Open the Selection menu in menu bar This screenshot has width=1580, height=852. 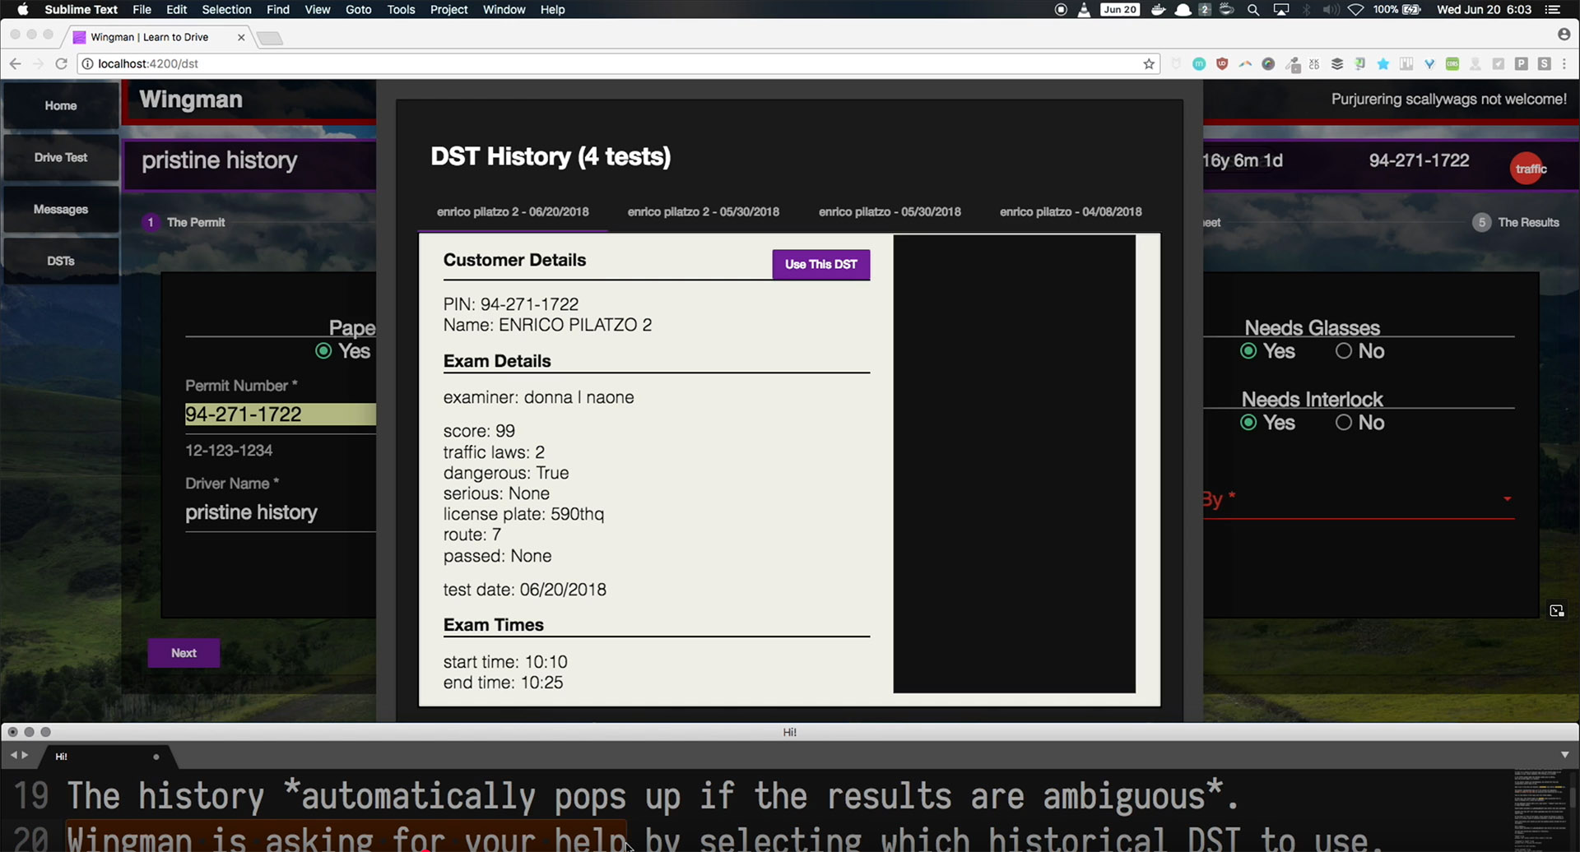click(226, 10)
